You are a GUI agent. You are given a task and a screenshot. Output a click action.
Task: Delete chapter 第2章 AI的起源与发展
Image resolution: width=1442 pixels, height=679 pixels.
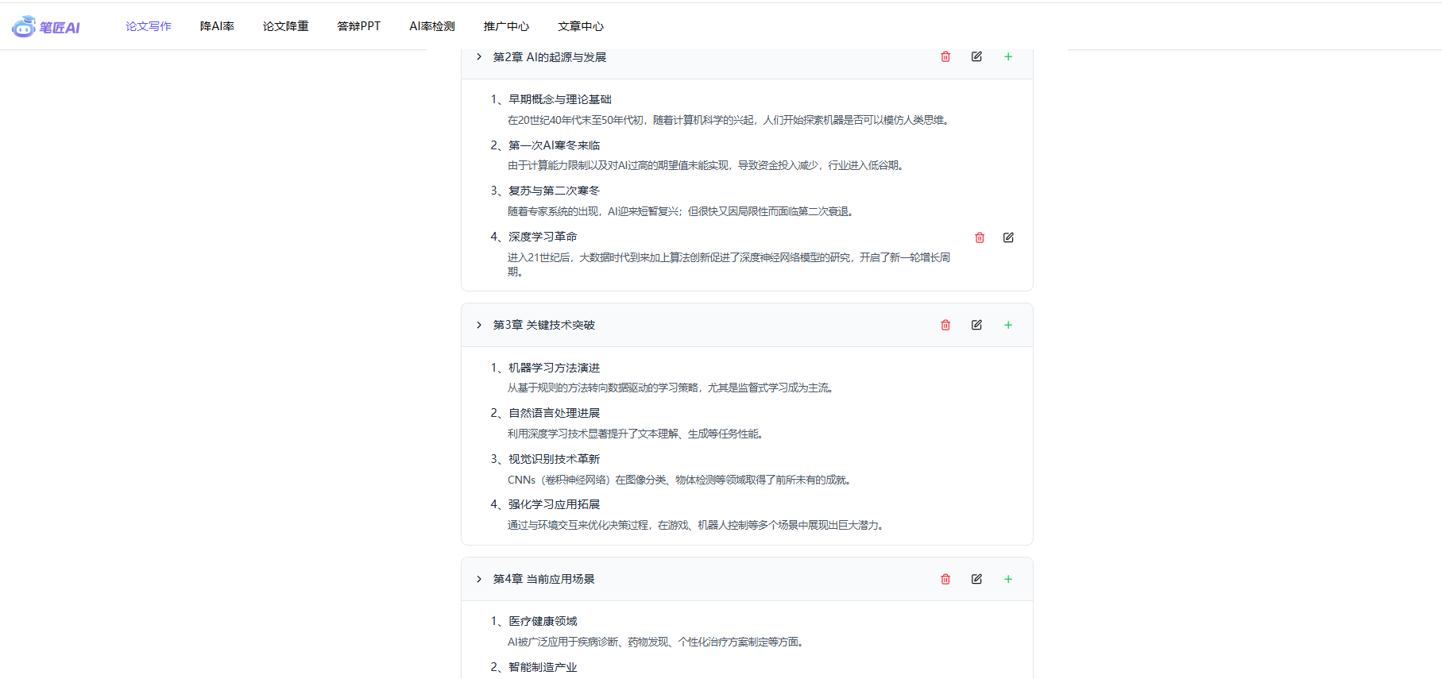coord(945,56)
